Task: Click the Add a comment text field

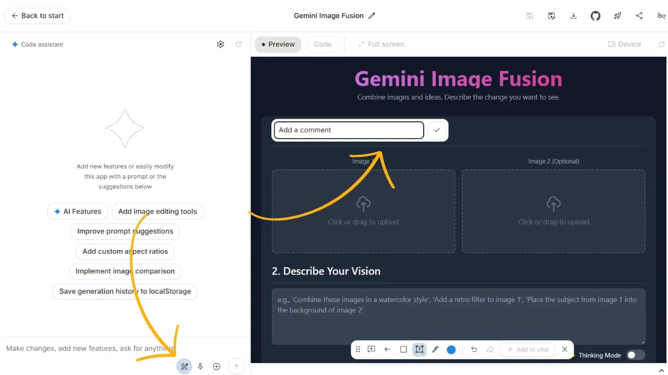Action: [349, 130]
